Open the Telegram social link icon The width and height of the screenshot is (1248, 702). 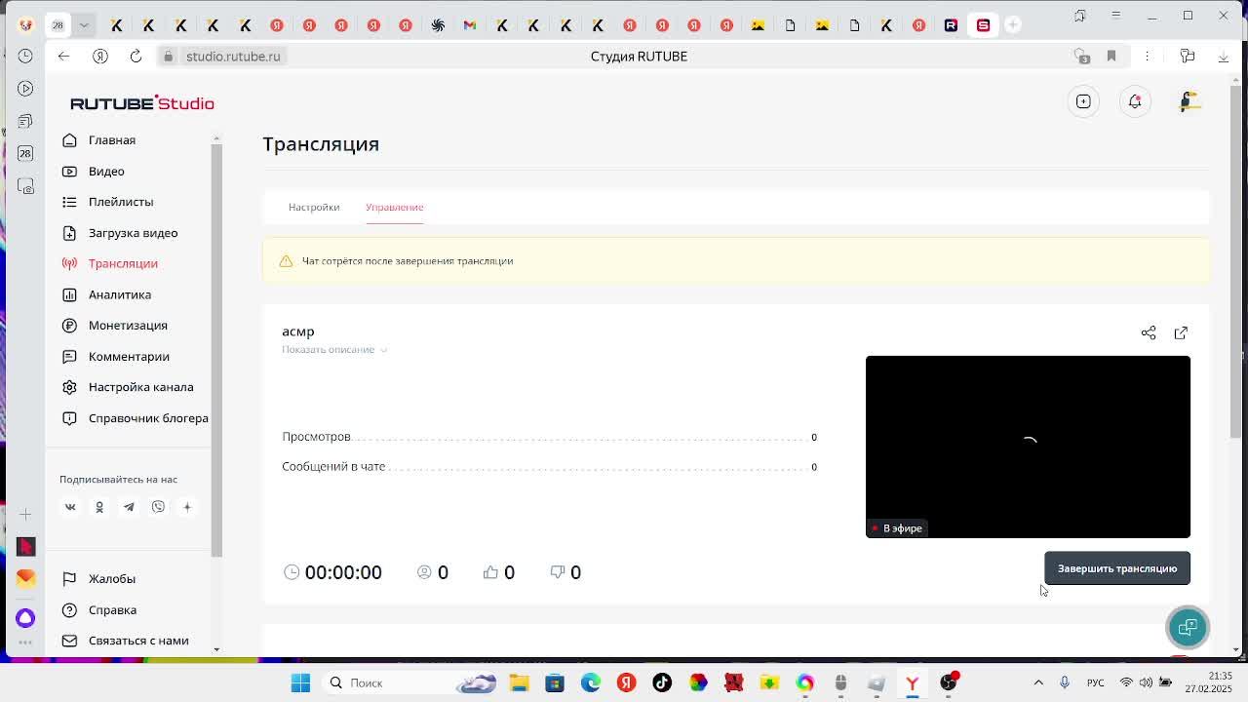pyautogui.click(x=129, y=507)
